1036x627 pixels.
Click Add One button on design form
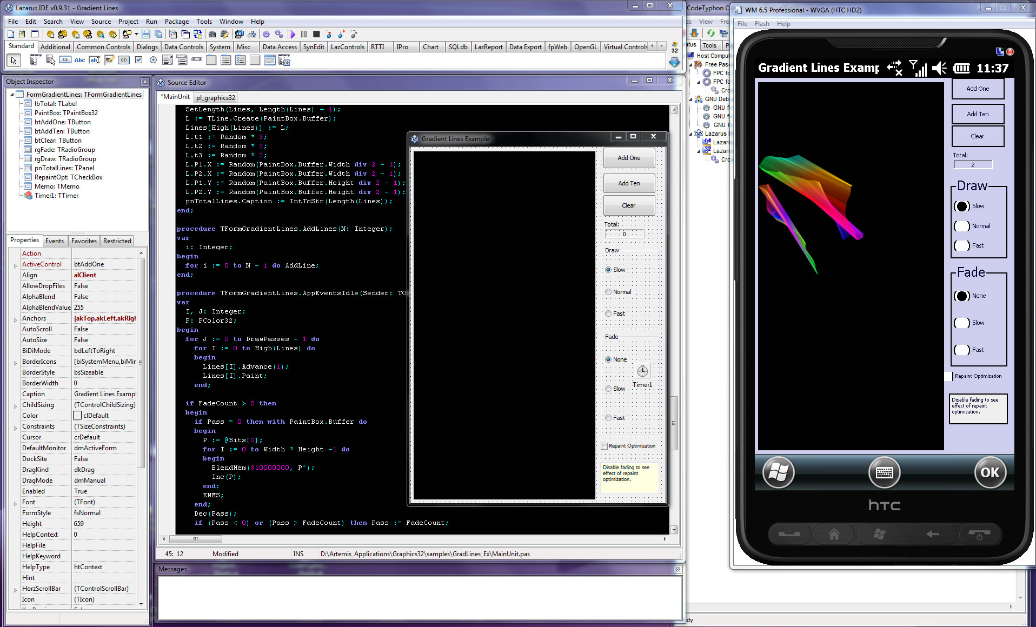click(629, 158)
